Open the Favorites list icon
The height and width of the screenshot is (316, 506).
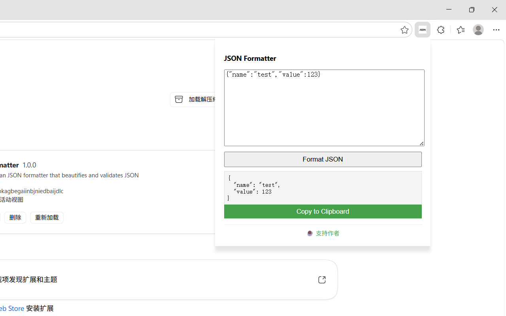pyautogui.click(x=460, y=30)
